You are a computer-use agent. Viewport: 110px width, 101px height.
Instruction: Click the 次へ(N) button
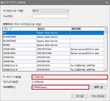tap(80, 96)
